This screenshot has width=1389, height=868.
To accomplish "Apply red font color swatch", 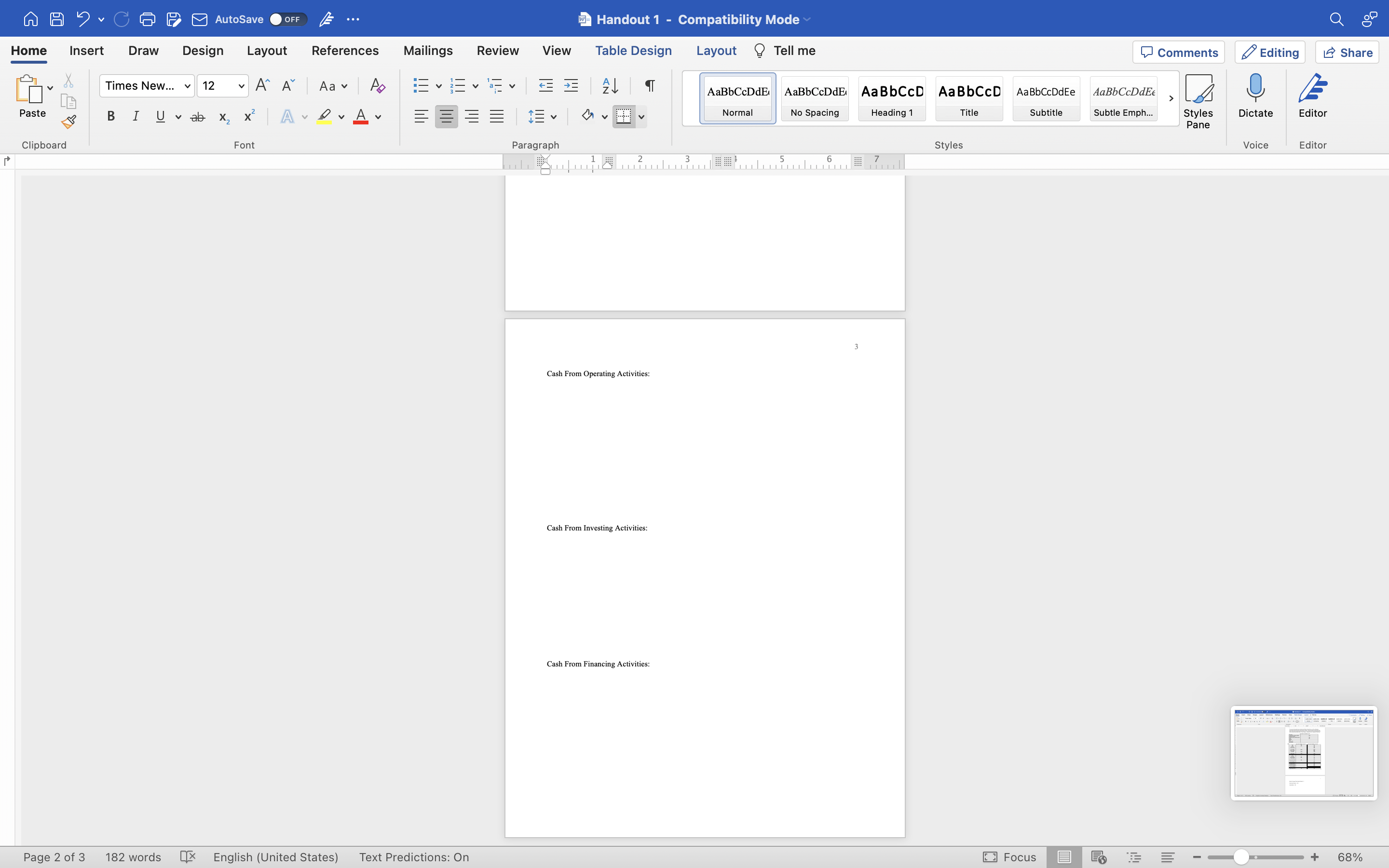I will click(360, 117).
